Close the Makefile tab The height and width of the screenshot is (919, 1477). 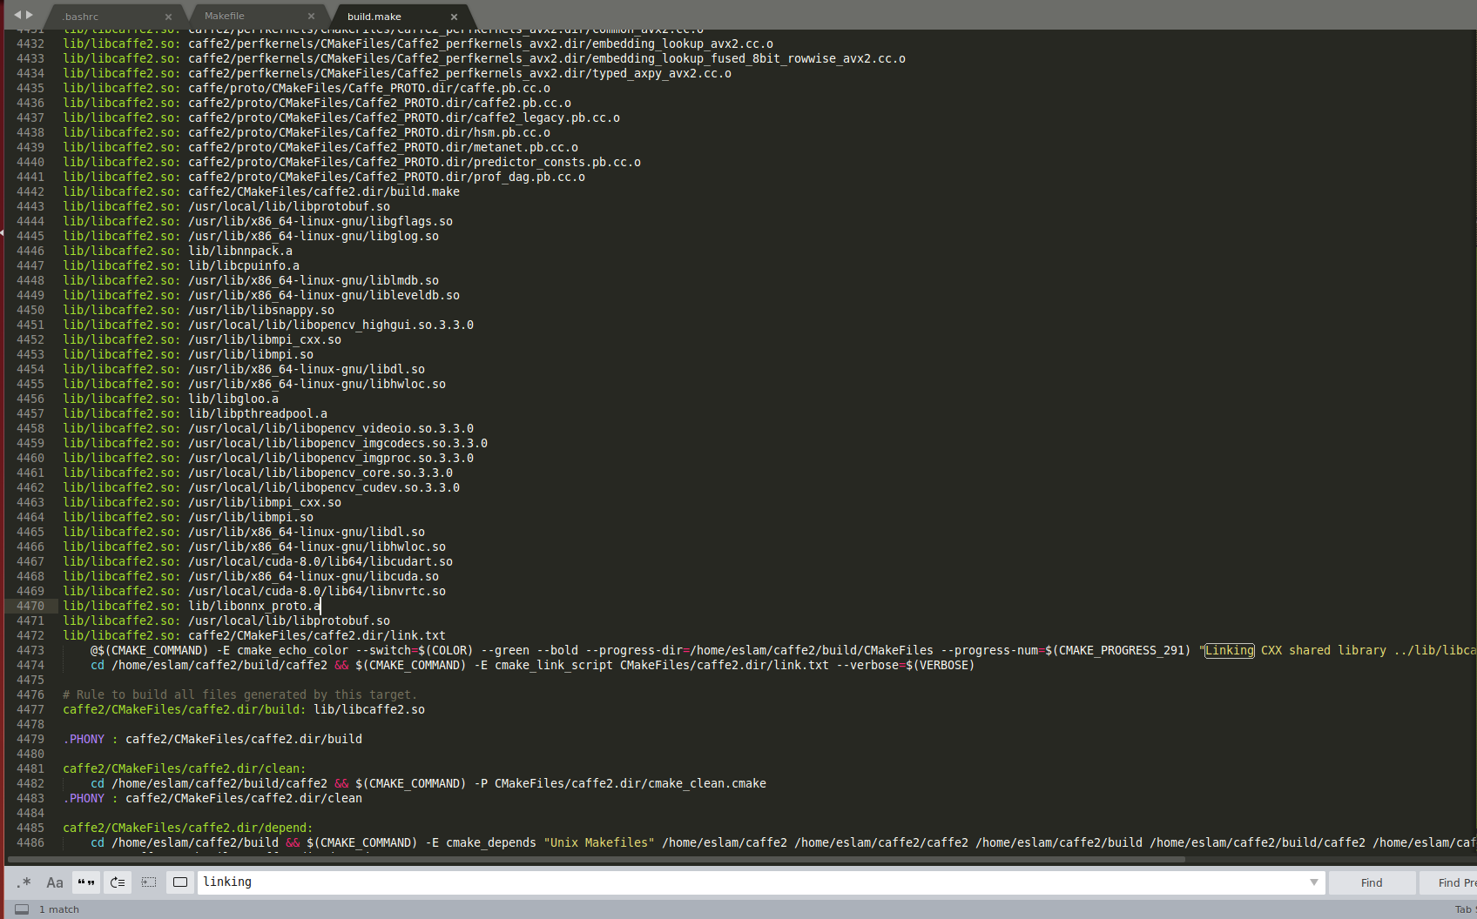coord(311,16)
